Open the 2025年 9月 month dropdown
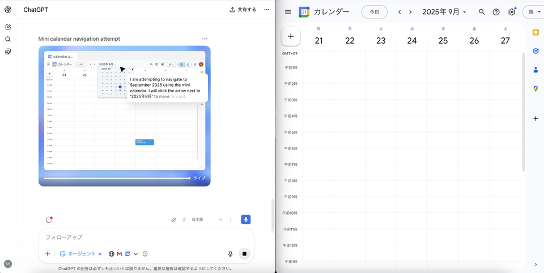 tap(444, 12)
